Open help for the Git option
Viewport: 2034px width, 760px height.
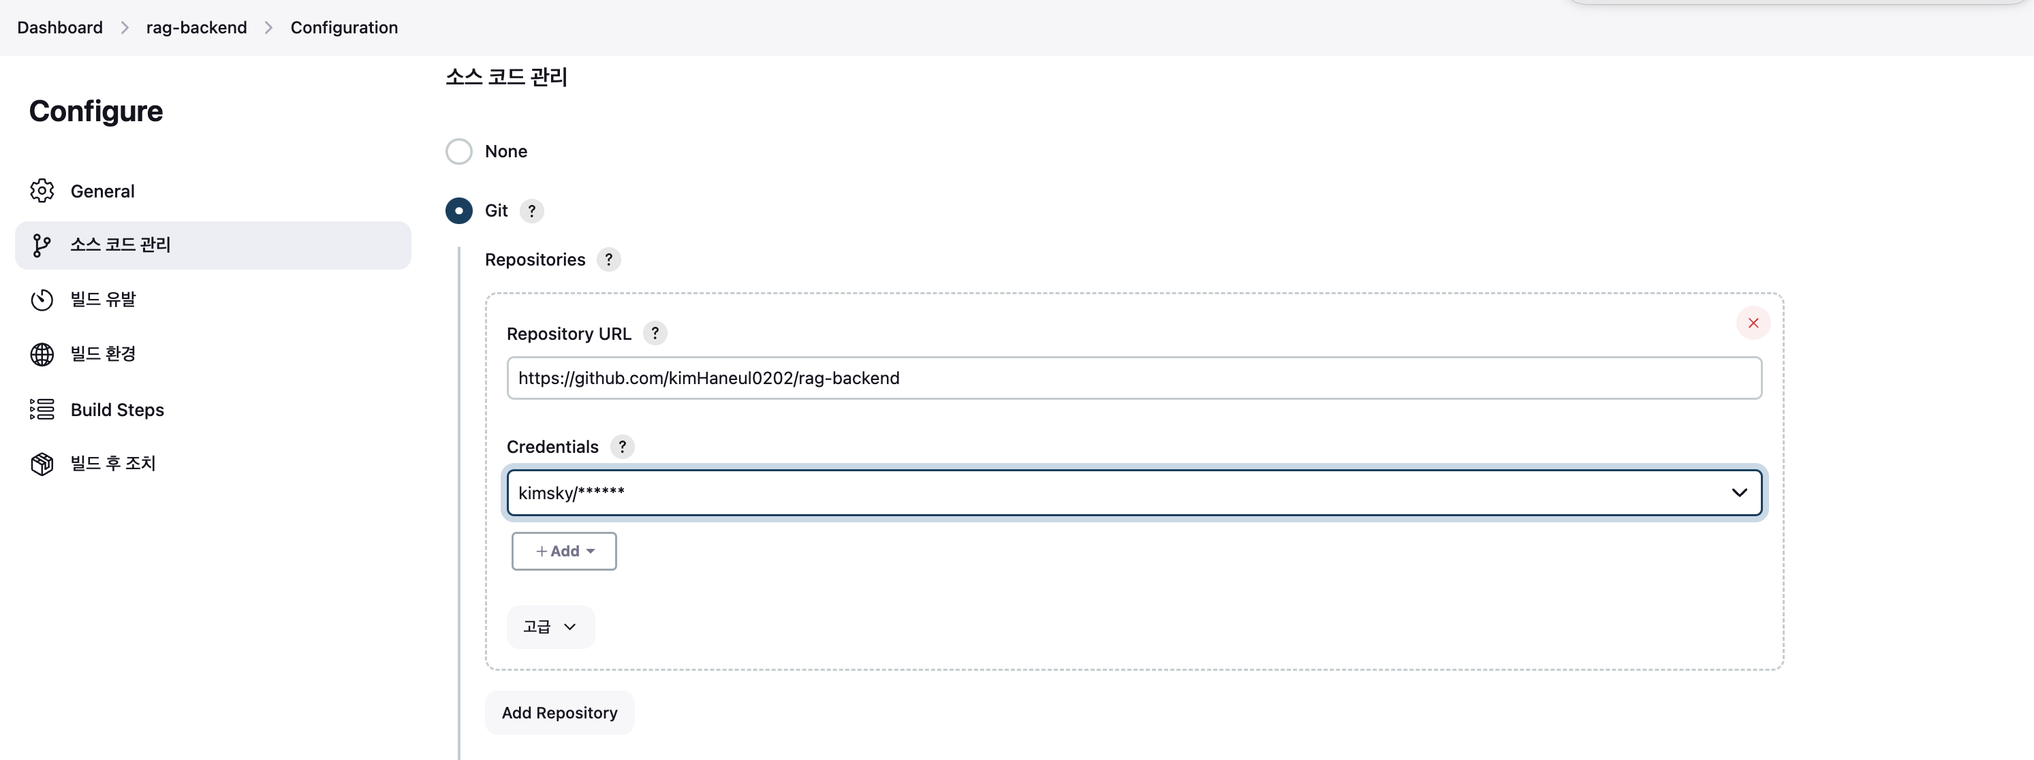[x=532, y=210]
